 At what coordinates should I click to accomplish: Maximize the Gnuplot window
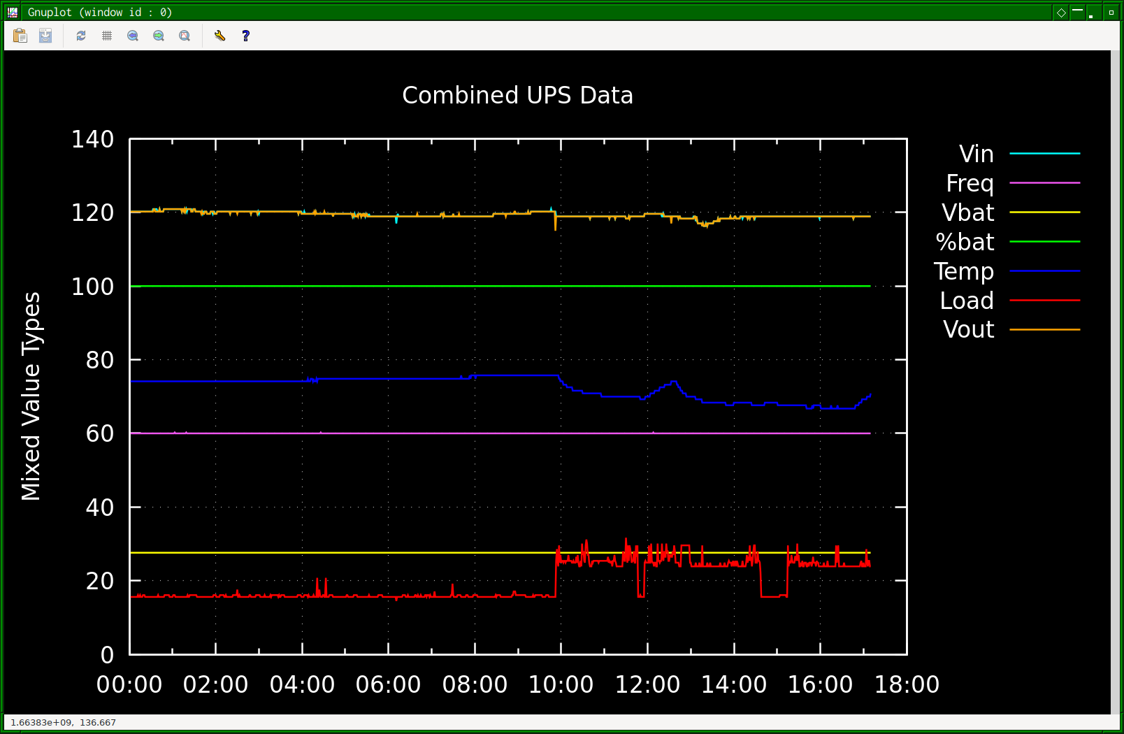tap(1111, 12)
